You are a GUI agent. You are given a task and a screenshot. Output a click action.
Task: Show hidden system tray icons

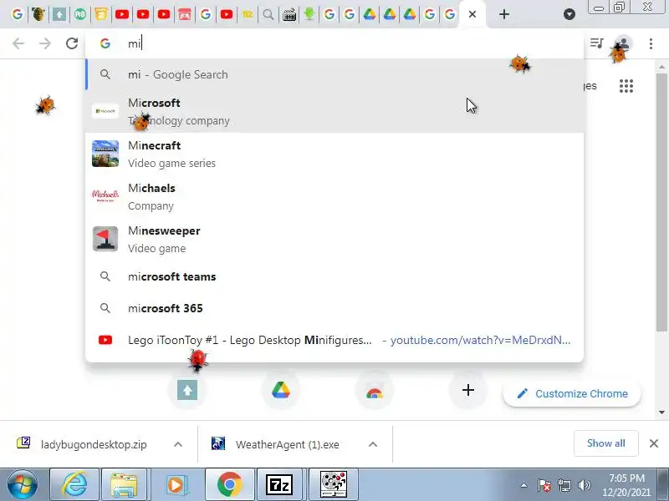(523, 485)
